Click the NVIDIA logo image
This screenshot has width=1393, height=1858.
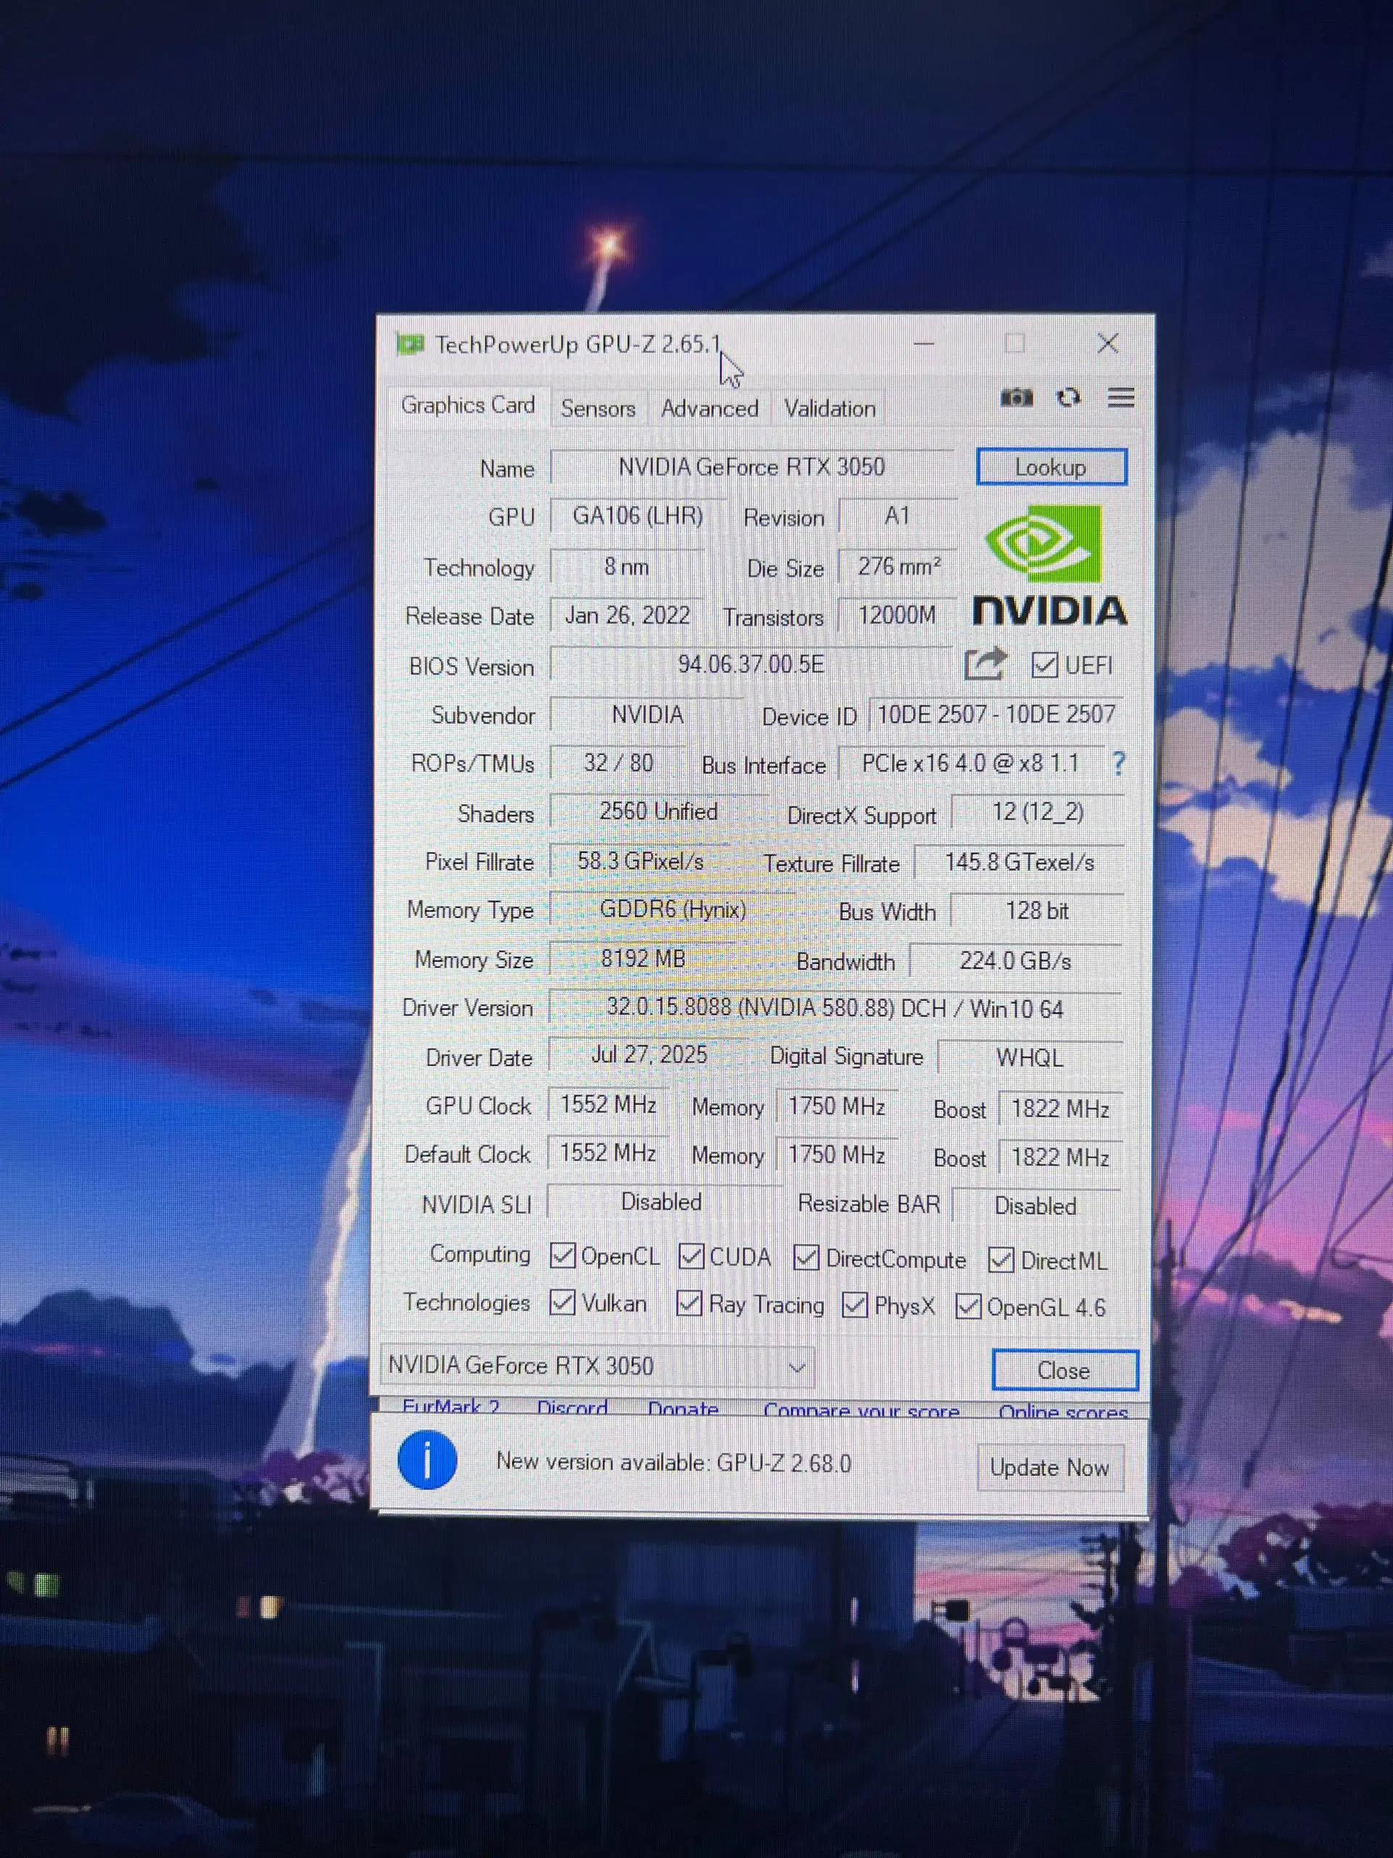tap(1048, 565)
